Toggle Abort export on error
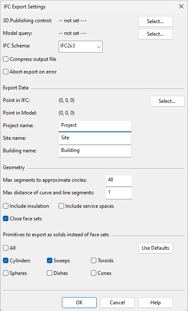 pyautogui.click(x=6, y=72)
